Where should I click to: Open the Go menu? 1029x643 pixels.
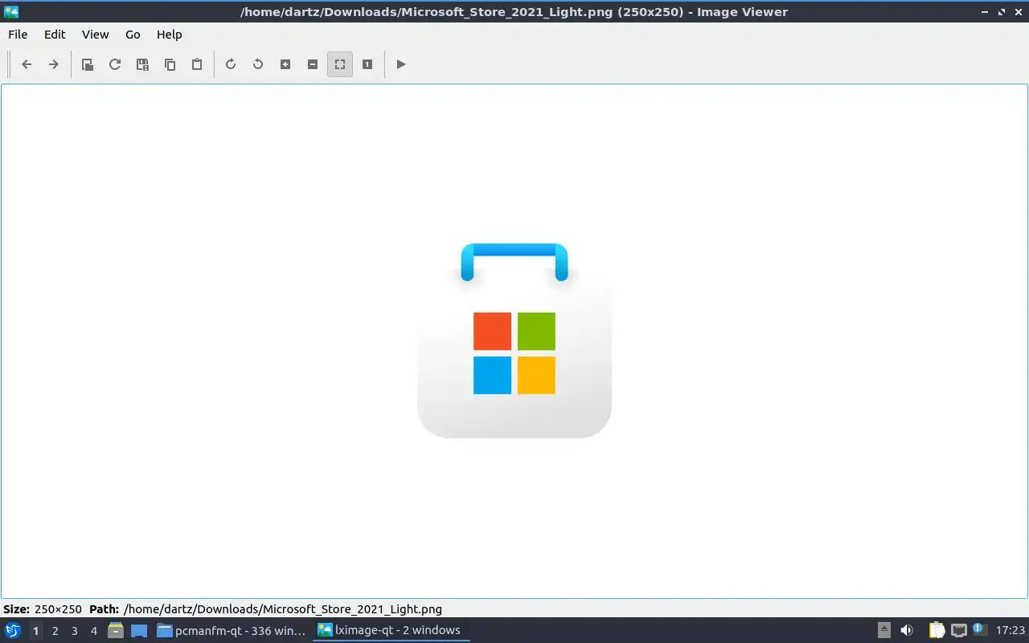tap(133, 35)
